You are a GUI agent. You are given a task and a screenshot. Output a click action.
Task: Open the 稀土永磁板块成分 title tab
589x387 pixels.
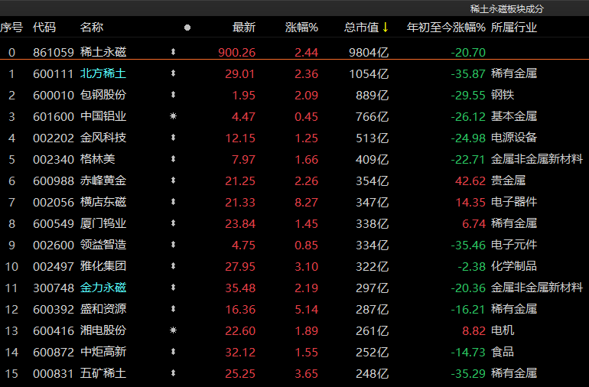tap(506, 8)
